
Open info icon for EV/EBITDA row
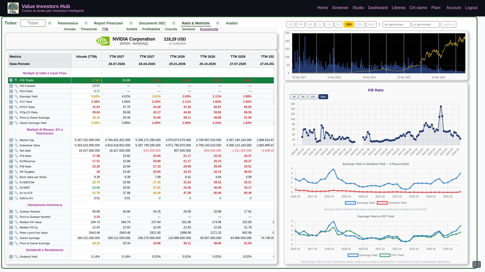coord(11,182)
